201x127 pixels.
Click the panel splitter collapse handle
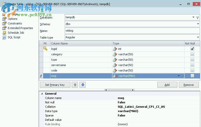[x=120, y=90]
